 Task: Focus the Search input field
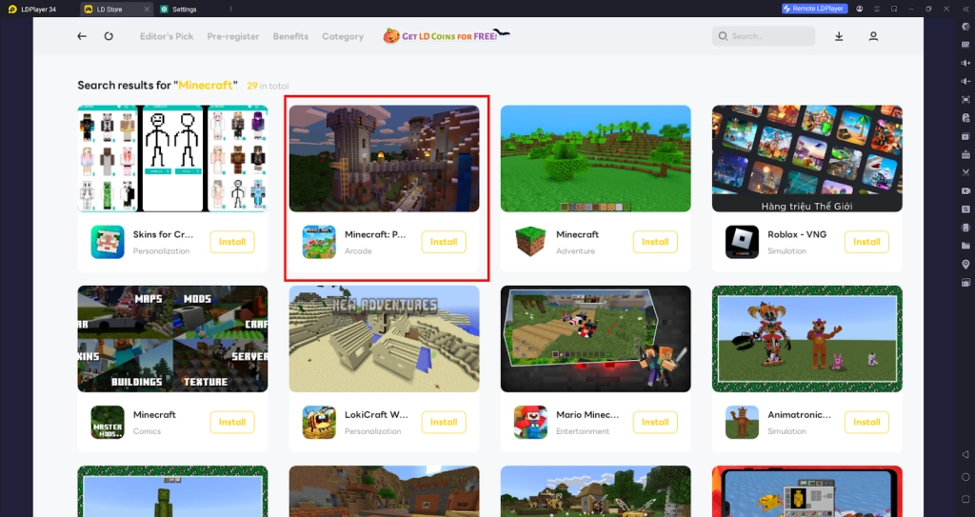[x=764, y=36]
